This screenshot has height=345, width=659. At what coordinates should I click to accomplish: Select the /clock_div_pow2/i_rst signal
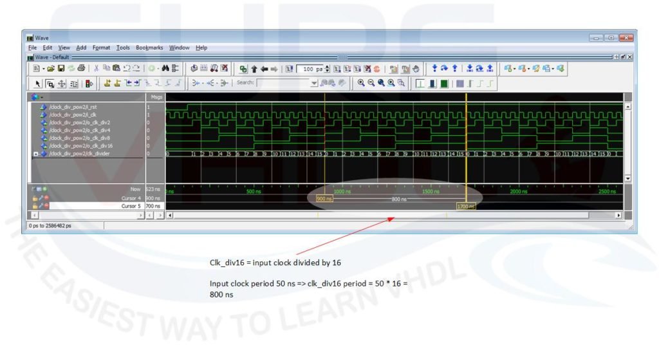point(73,107)
